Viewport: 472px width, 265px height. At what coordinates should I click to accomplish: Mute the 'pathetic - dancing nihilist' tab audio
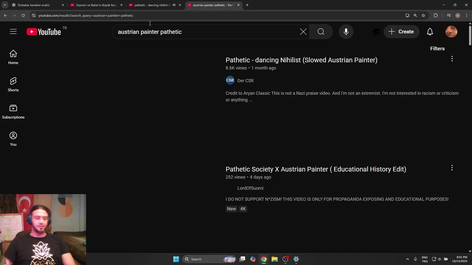174,5
